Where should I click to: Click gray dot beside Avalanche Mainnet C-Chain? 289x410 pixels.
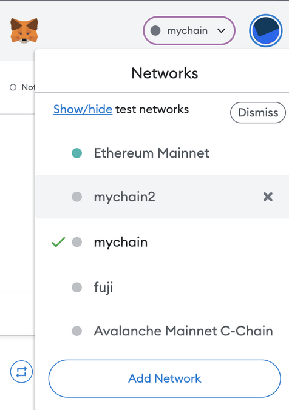click(x=76, y=331)
